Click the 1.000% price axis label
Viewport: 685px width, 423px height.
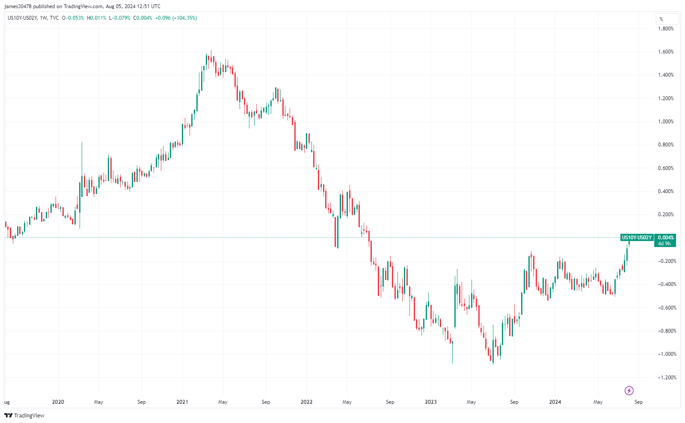[666, 122]
